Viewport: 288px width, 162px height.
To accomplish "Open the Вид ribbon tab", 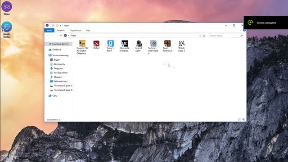I will 88,30.
